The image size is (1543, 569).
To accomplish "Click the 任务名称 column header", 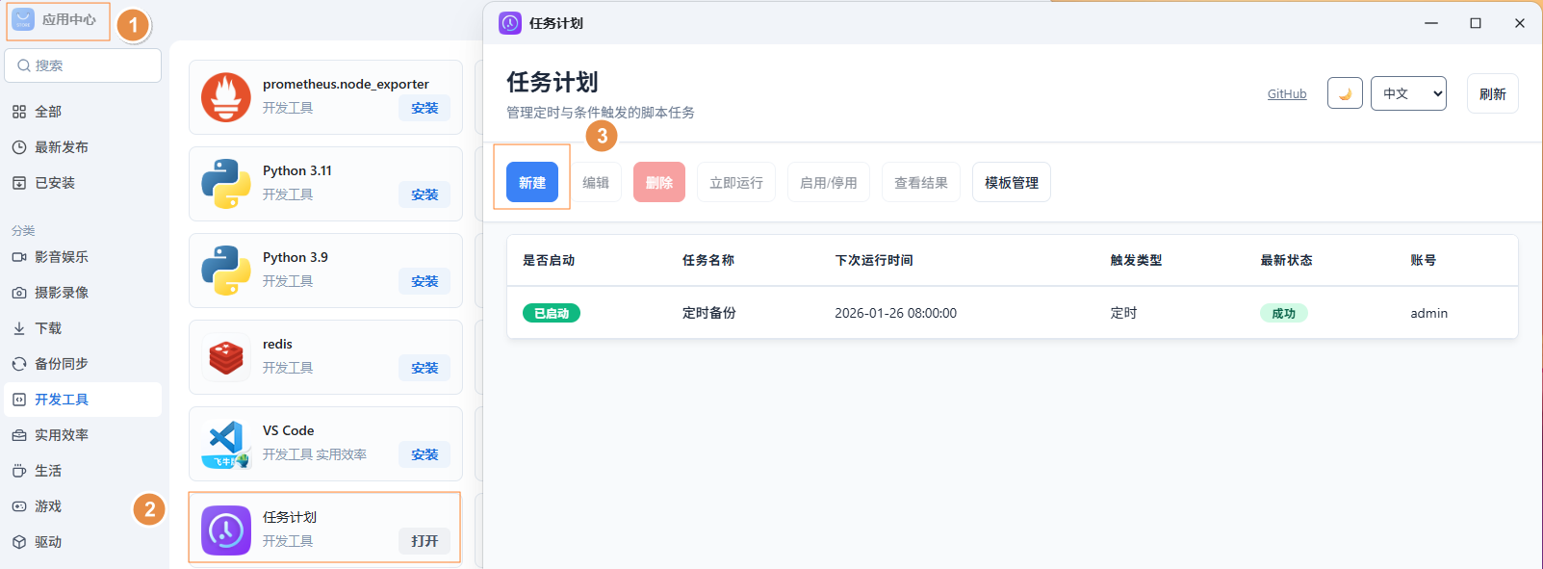I will point(708,260).
